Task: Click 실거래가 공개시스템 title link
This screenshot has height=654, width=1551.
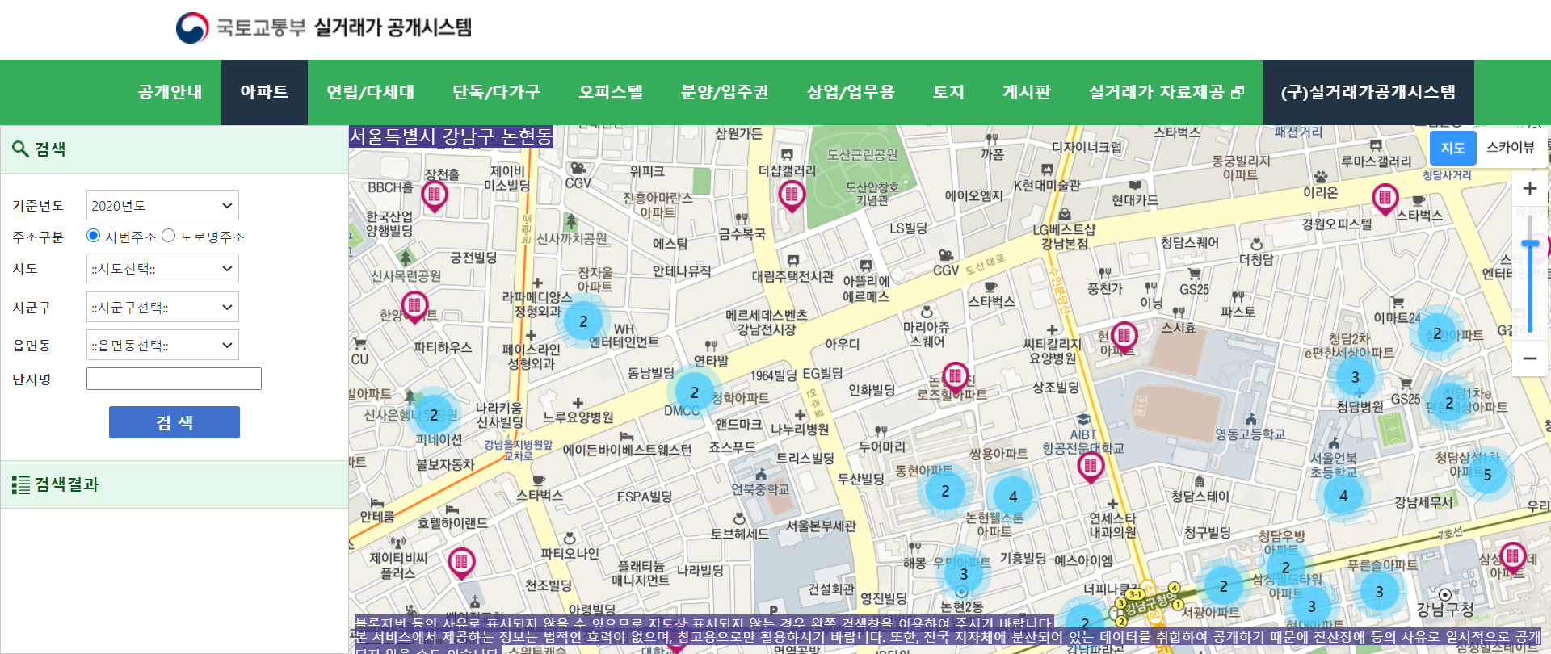Action: point(393,27)
